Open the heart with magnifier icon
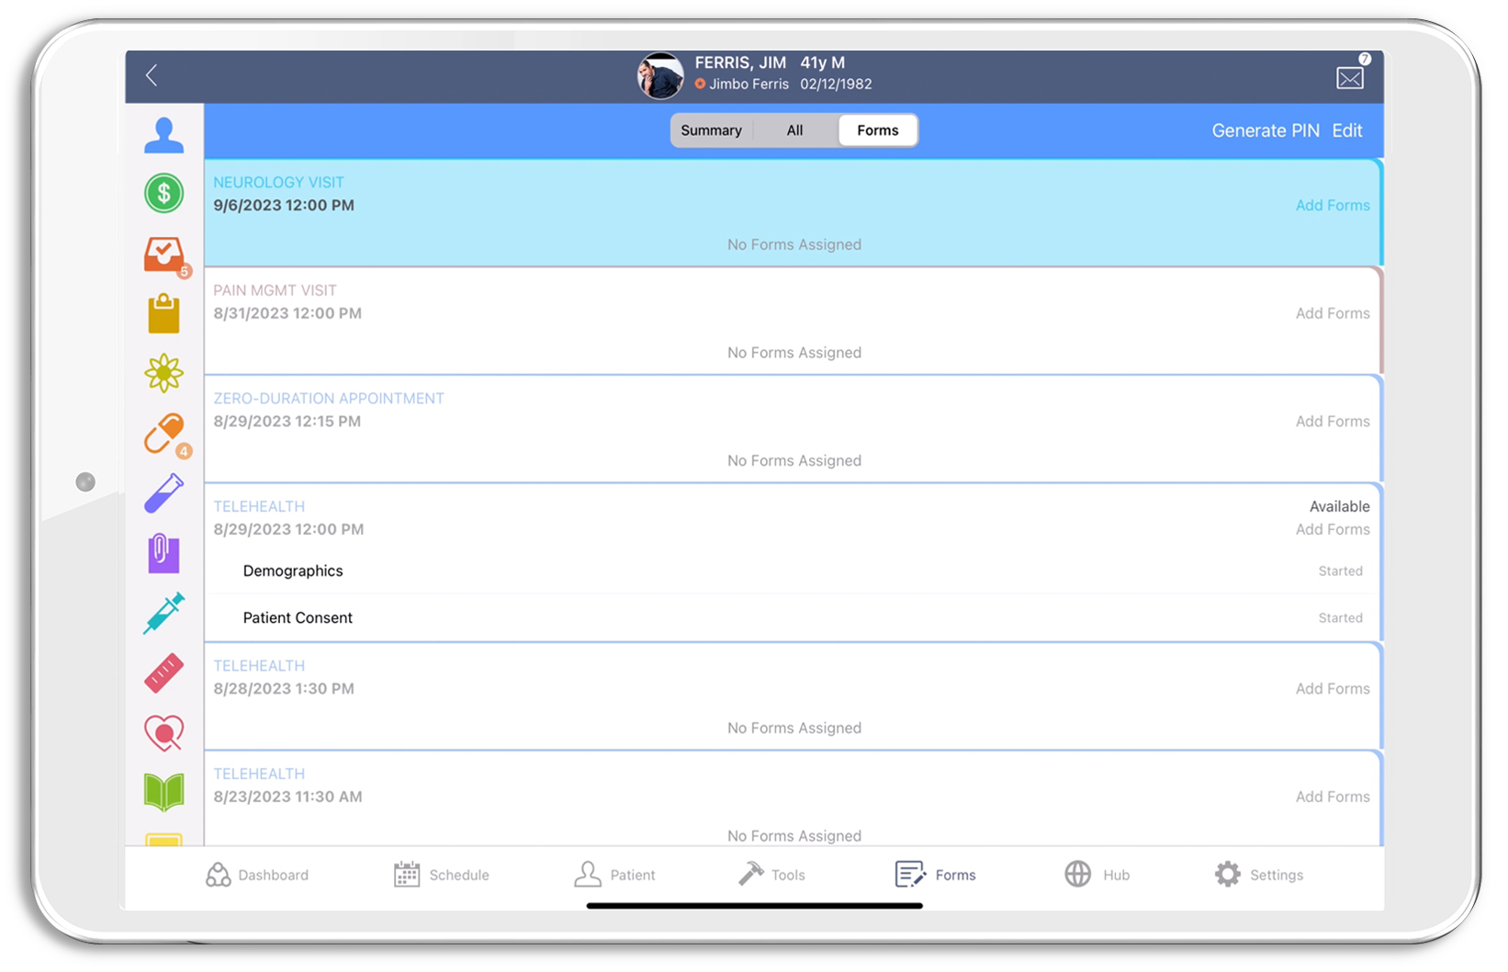This screenshot has height=972, width=1508. 163,732
